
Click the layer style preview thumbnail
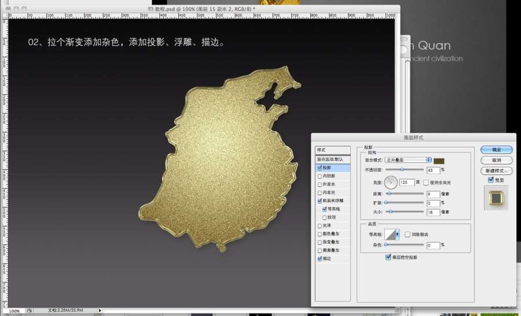click(496, 199)
